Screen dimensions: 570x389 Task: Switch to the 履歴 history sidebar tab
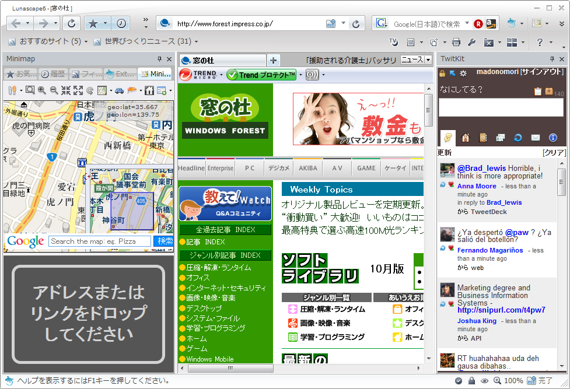pyautogui.click(x=53, y=74)
